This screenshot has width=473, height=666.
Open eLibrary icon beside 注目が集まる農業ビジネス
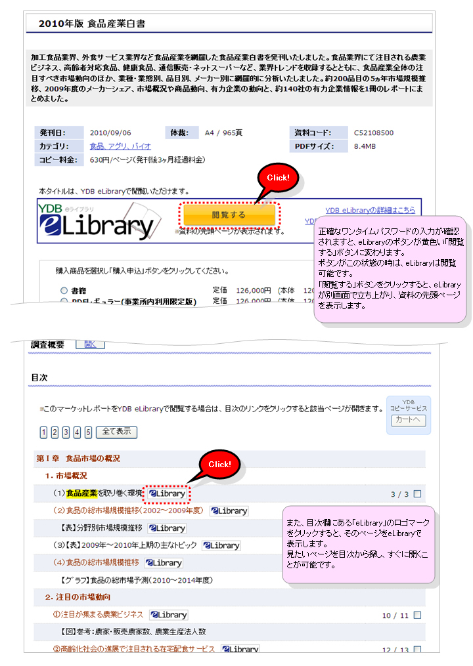(168, 615)
